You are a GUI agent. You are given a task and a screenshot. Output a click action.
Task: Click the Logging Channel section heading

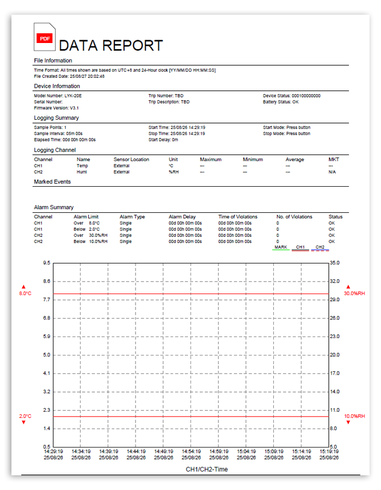pyautogui.click(x=55, y=150)
